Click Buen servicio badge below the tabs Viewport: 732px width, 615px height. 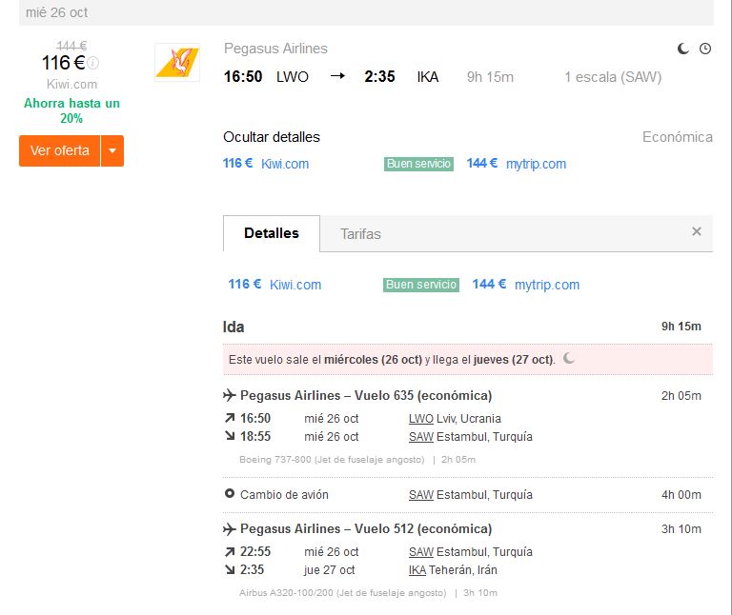click(x=421, y=285)
